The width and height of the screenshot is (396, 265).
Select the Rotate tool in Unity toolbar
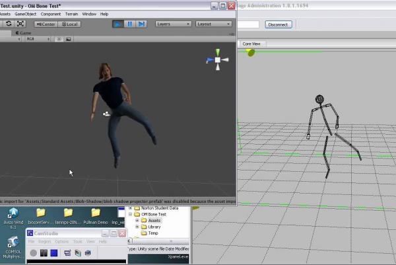[x=8, y=24]
